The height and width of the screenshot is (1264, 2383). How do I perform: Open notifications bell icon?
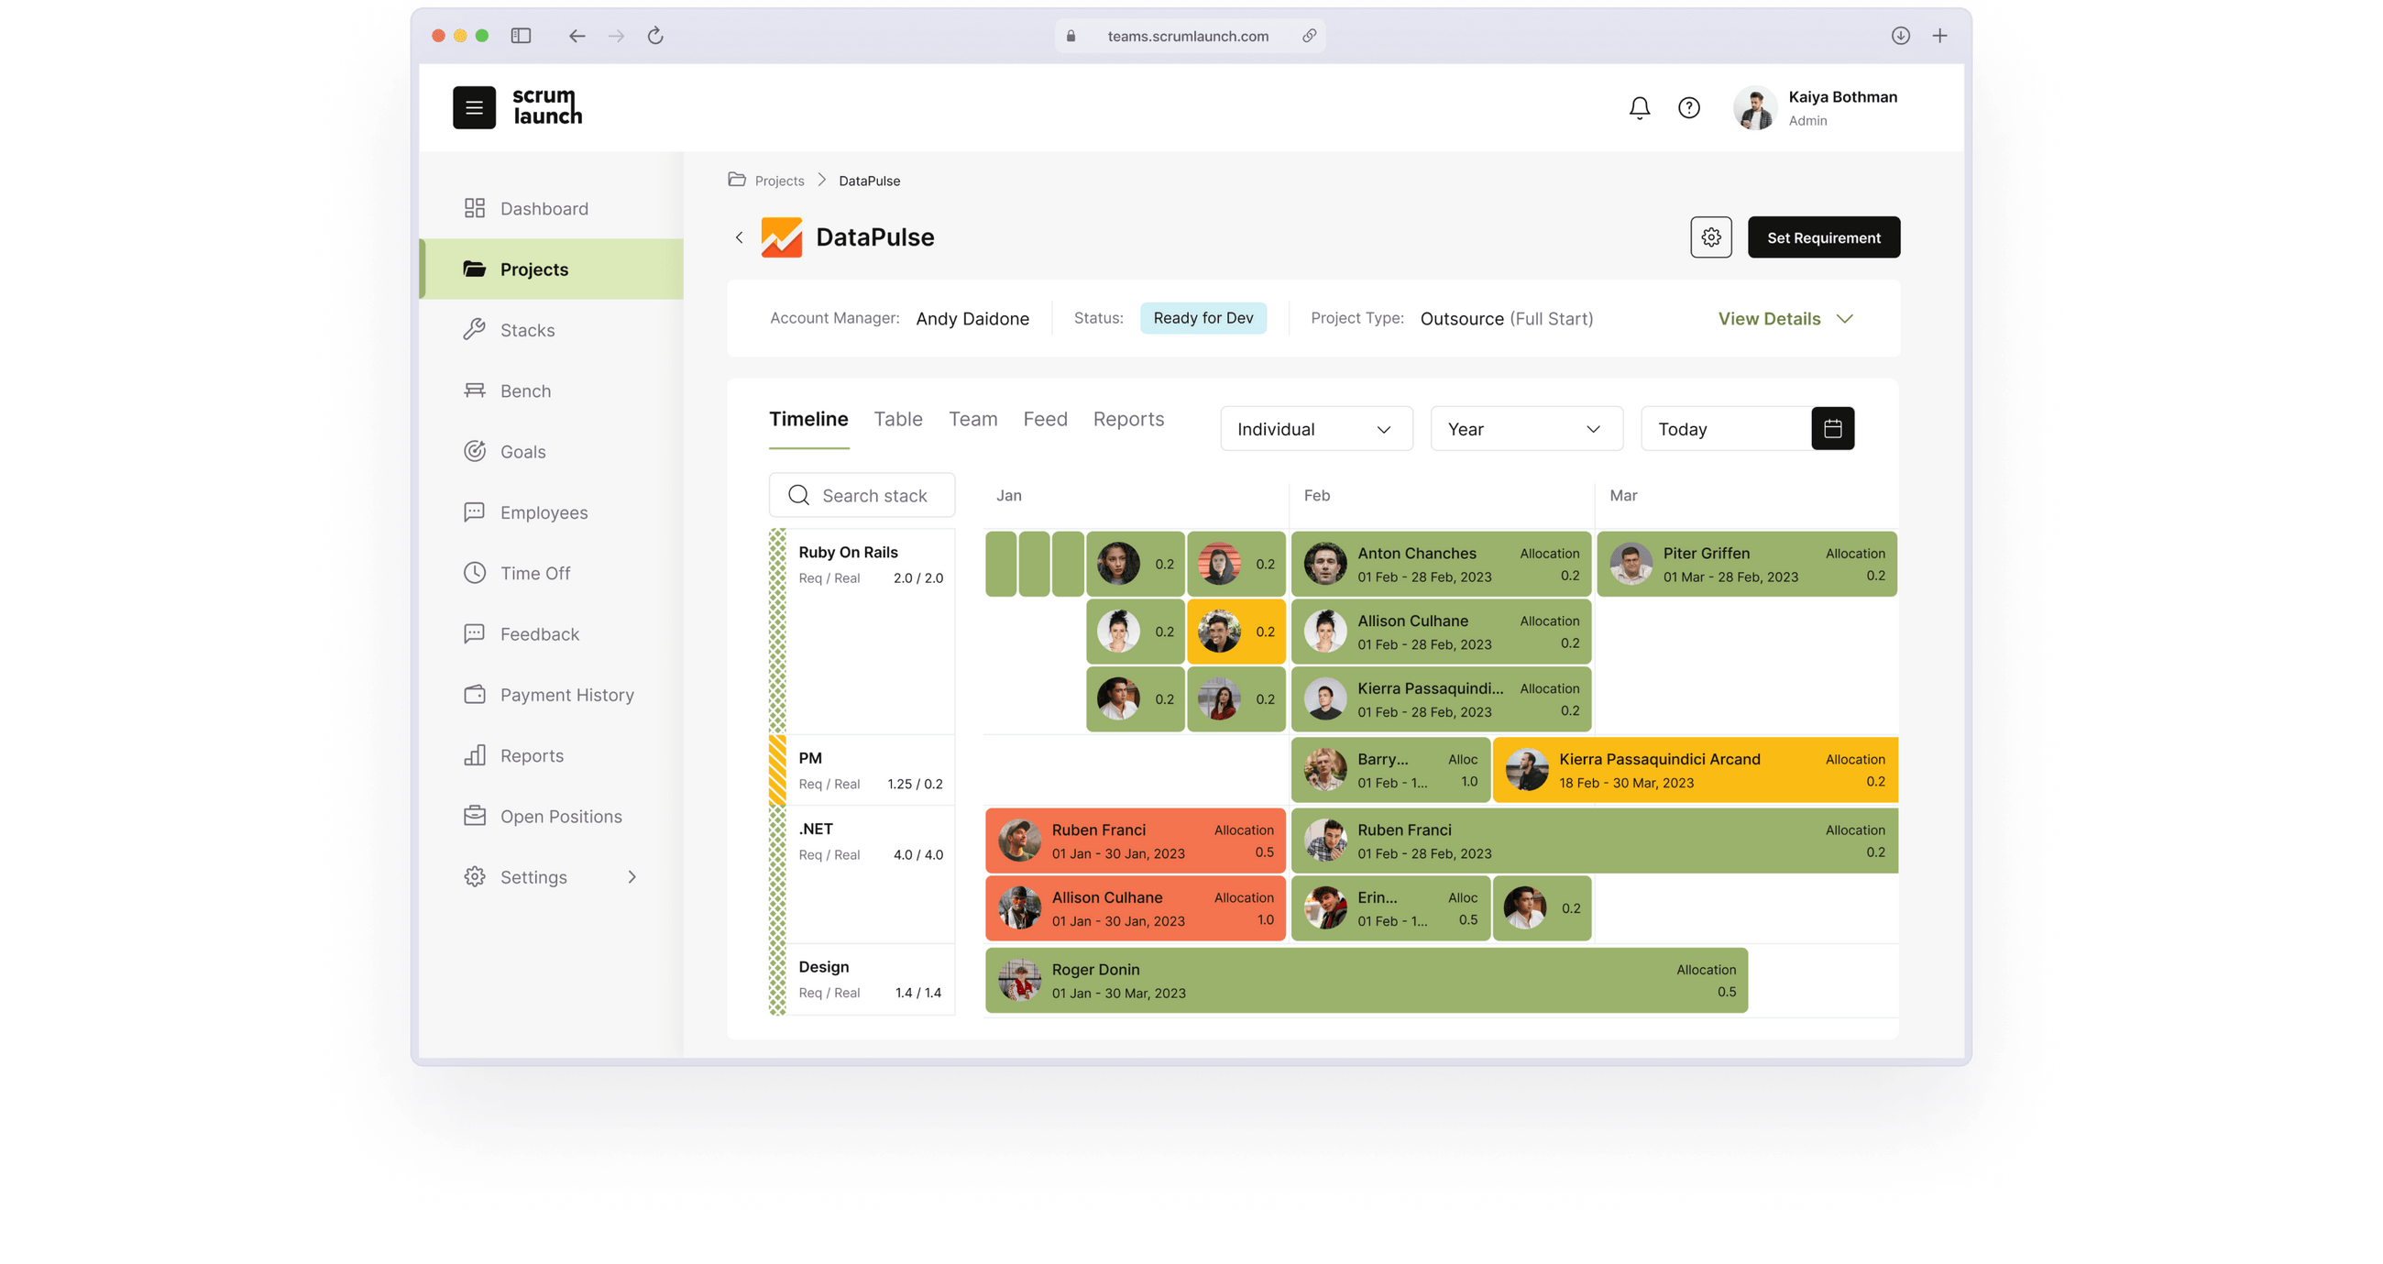[1640, 108]
